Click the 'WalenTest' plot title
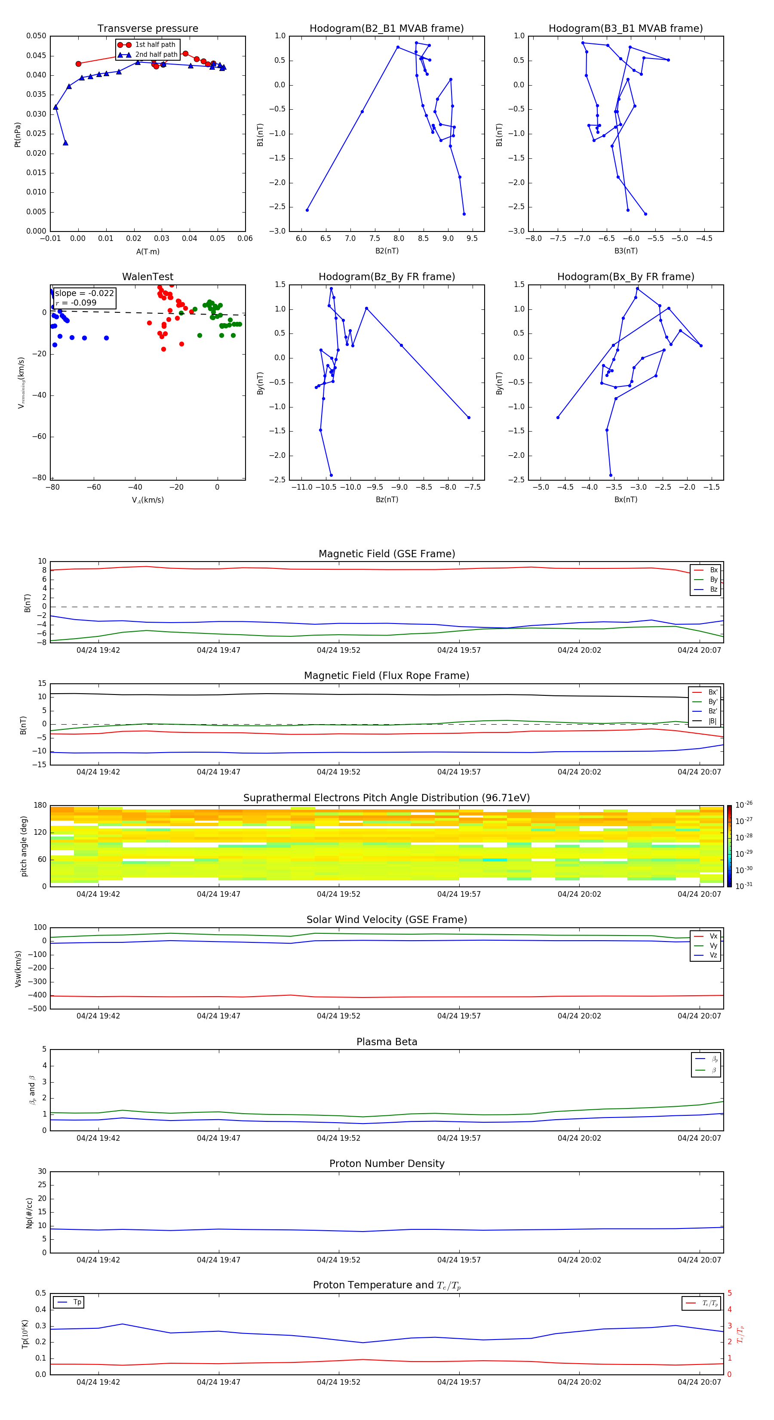The image size is (774, 1420). [147, 277]
